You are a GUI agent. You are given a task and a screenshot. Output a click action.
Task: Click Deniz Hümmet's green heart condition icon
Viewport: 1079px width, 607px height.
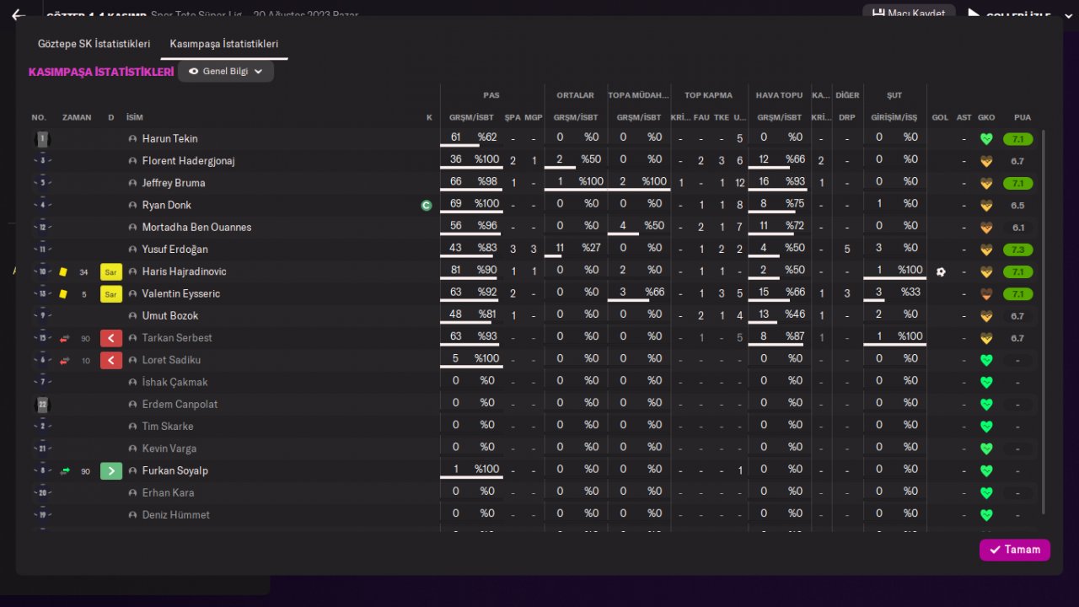986,515
